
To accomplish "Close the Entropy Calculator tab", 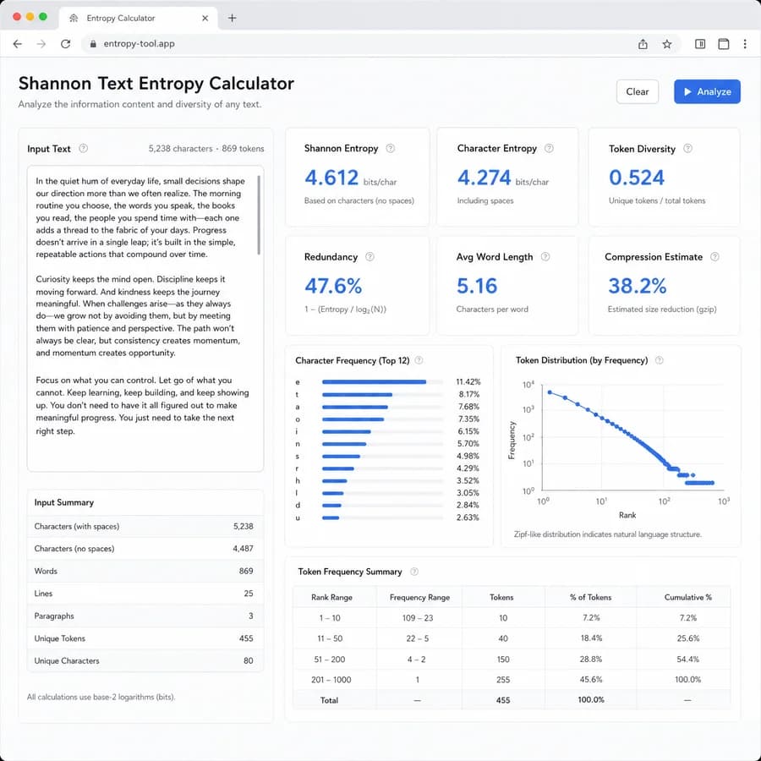I will point(205,18).
